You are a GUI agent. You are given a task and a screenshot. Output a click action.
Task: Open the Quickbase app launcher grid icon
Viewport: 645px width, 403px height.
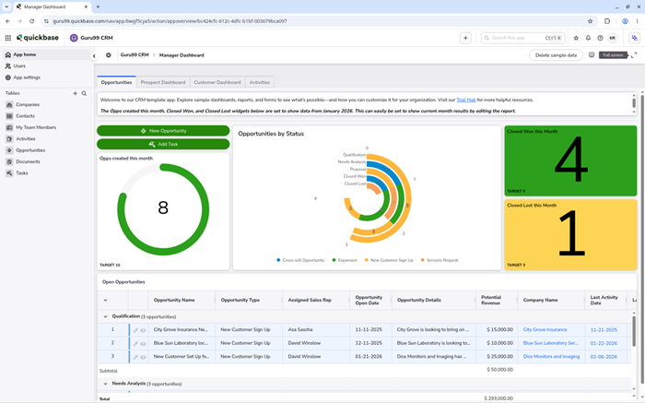[x=7, y=38]
